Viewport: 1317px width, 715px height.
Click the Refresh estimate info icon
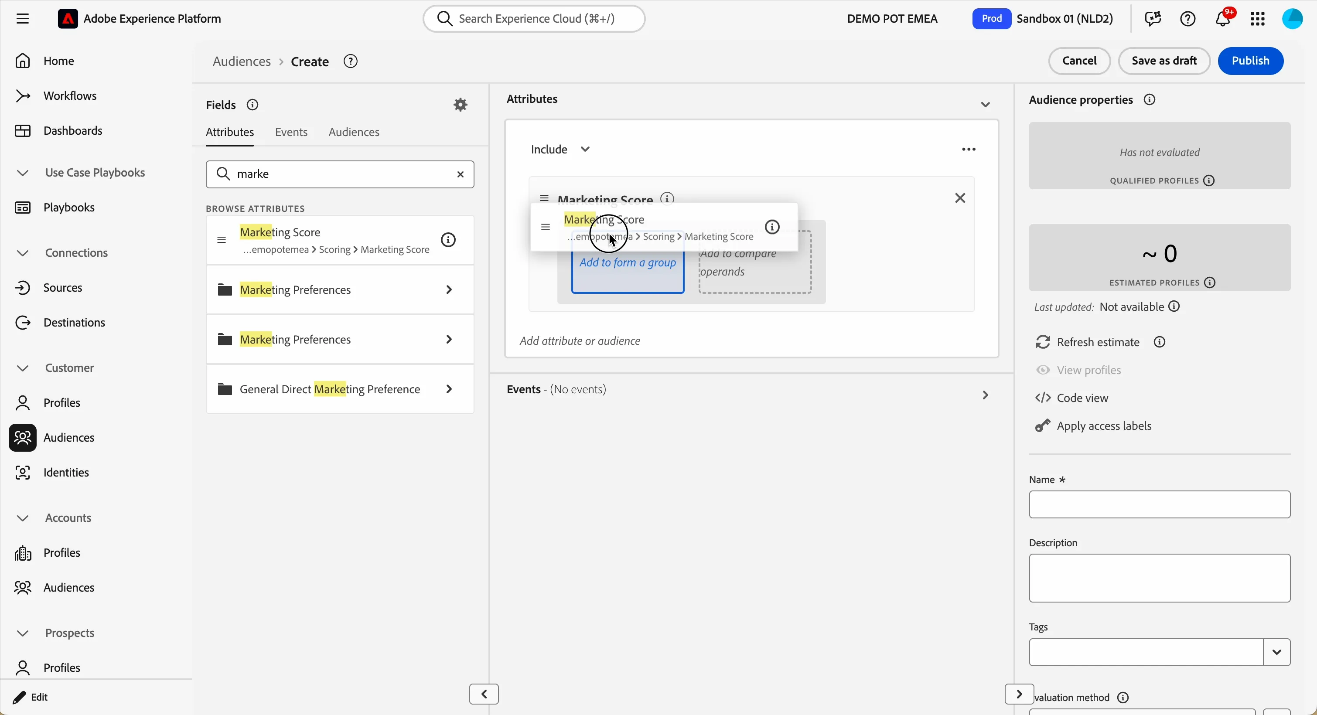tap(1160, 342)
